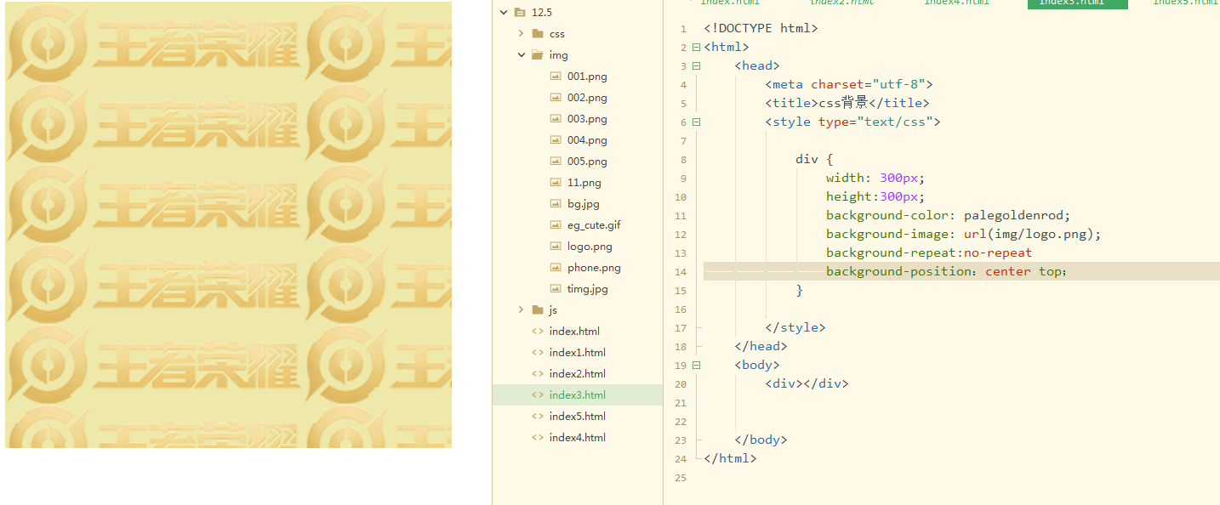Expand the js folder arrow

521,310
